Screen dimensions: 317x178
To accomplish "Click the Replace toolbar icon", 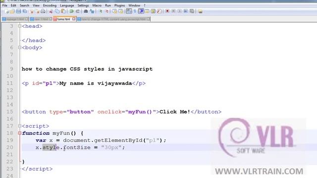I will pos(92,11).
